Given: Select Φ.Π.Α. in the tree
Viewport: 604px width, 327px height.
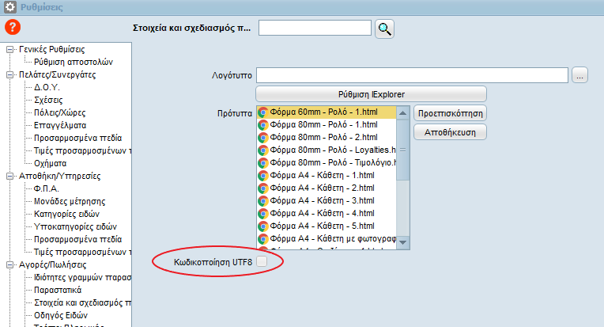Looking at the screenshot, I should (x=46, y=189).
